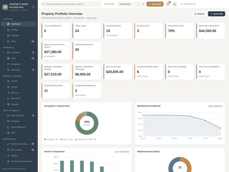Open the Maintenance Requests wrench icon
The height and width of the screenshot is (172, 229).
8,144
